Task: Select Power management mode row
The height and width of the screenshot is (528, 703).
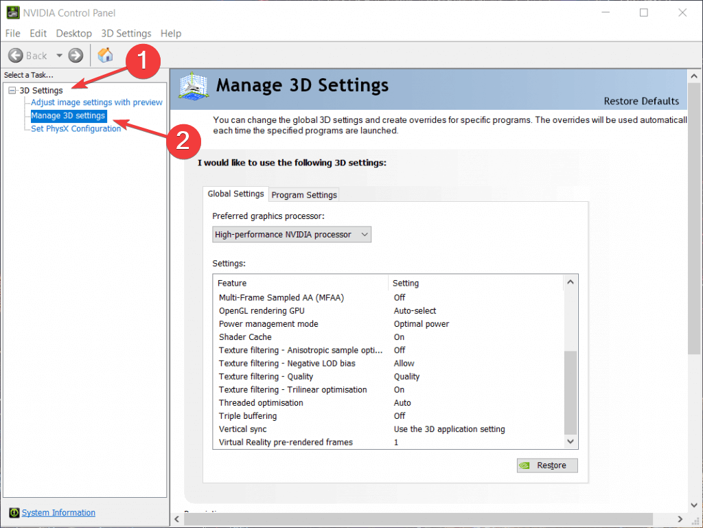Action: [389, 323]
